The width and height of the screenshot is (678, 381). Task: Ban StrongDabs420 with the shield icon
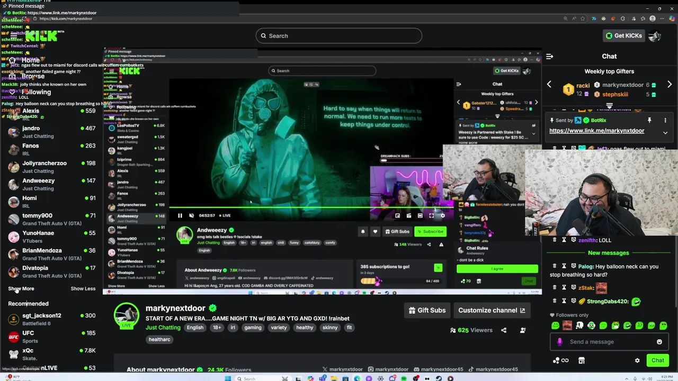coord(573,301)
